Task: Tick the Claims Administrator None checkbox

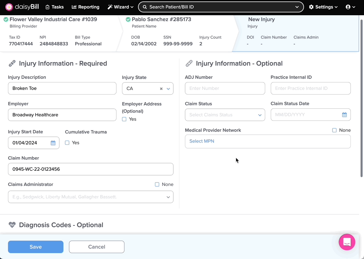Action: point(157,185)
